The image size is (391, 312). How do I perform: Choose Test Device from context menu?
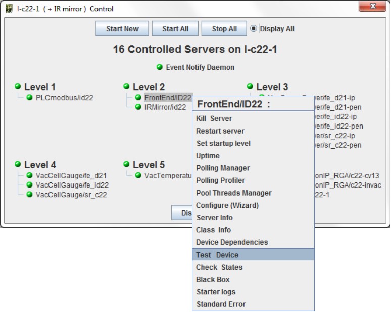[217, 255]
